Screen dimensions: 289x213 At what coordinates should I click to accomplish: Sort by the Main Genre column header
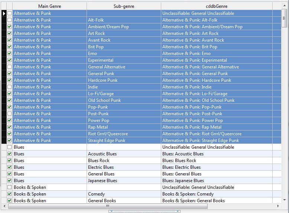[49, 6]
